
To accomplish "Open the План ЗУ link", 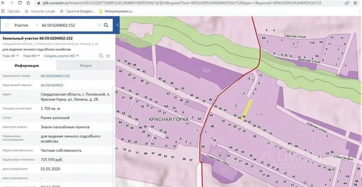I will (x=11, y=56).
